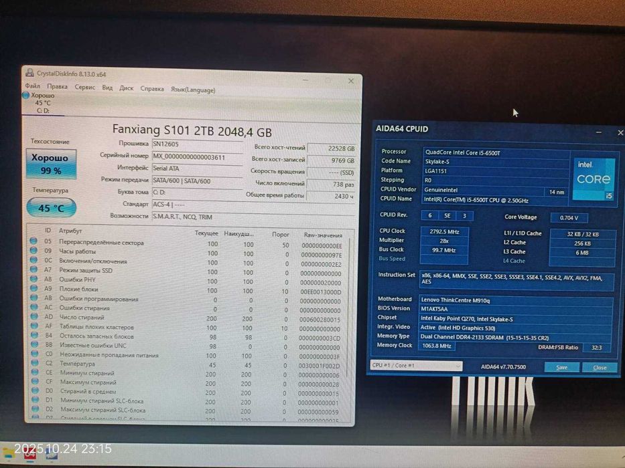Screen dimensions: 625x468
Task: Click the Текущее column header
Action: click(x=206, y=233)
